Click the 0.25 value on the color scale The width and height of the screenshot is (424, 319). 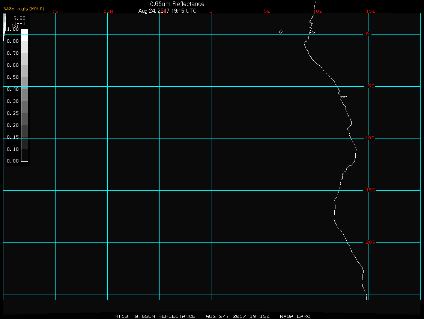[13, 113]
